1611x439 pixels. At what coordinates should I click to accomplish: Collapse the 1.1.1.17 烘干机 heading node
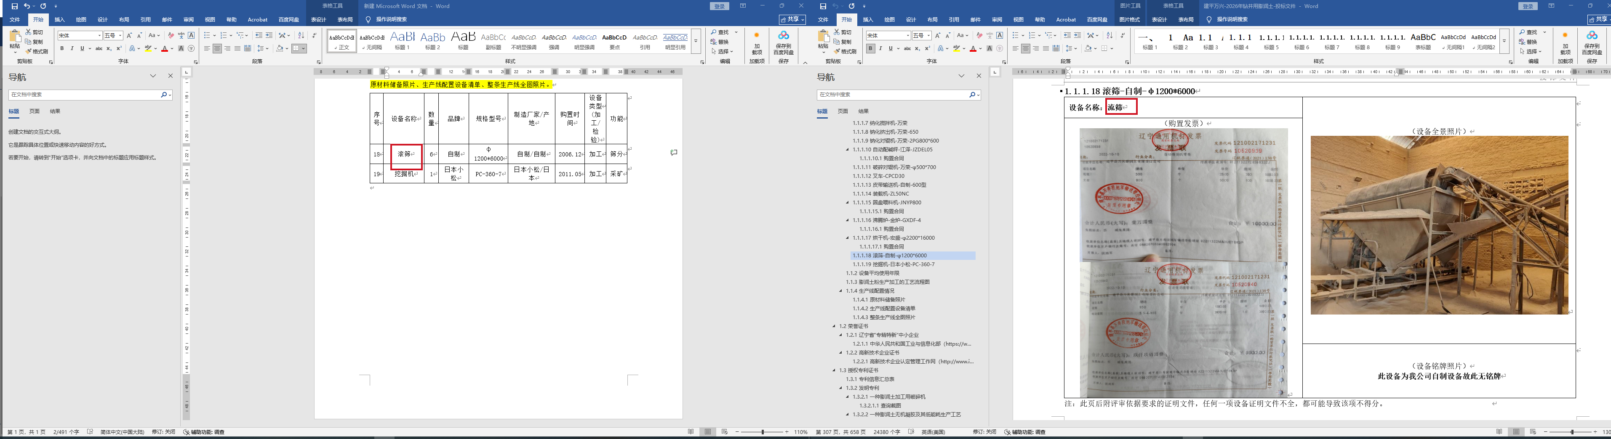click(848, 238)
